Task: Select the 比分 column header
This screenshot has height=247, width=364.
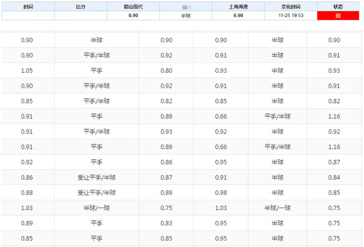Action: pos(80,7)
